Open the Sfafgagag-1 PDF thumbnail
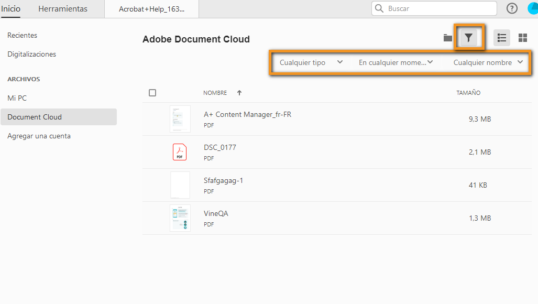This screenshot has width=538, height=304. (x=180, y=185)
